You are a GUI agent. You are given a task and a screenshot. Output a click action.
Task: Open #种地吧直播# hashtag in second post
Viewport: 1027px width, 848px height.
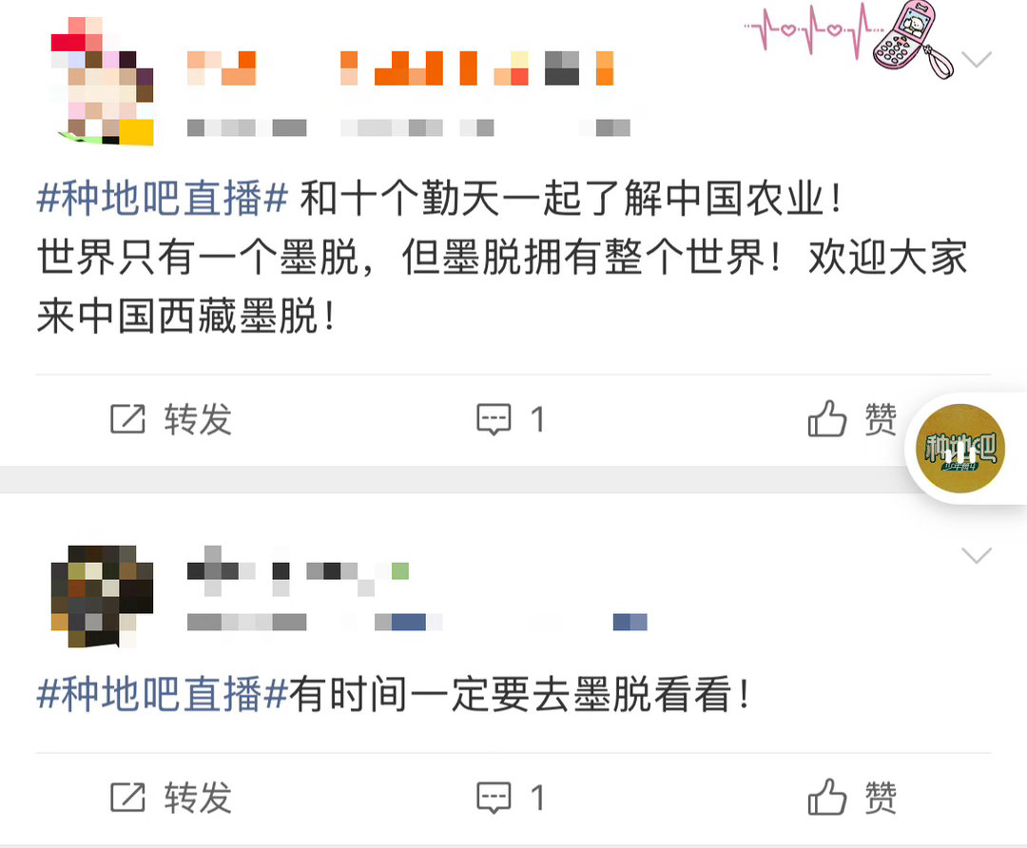(x=163, y=694)
